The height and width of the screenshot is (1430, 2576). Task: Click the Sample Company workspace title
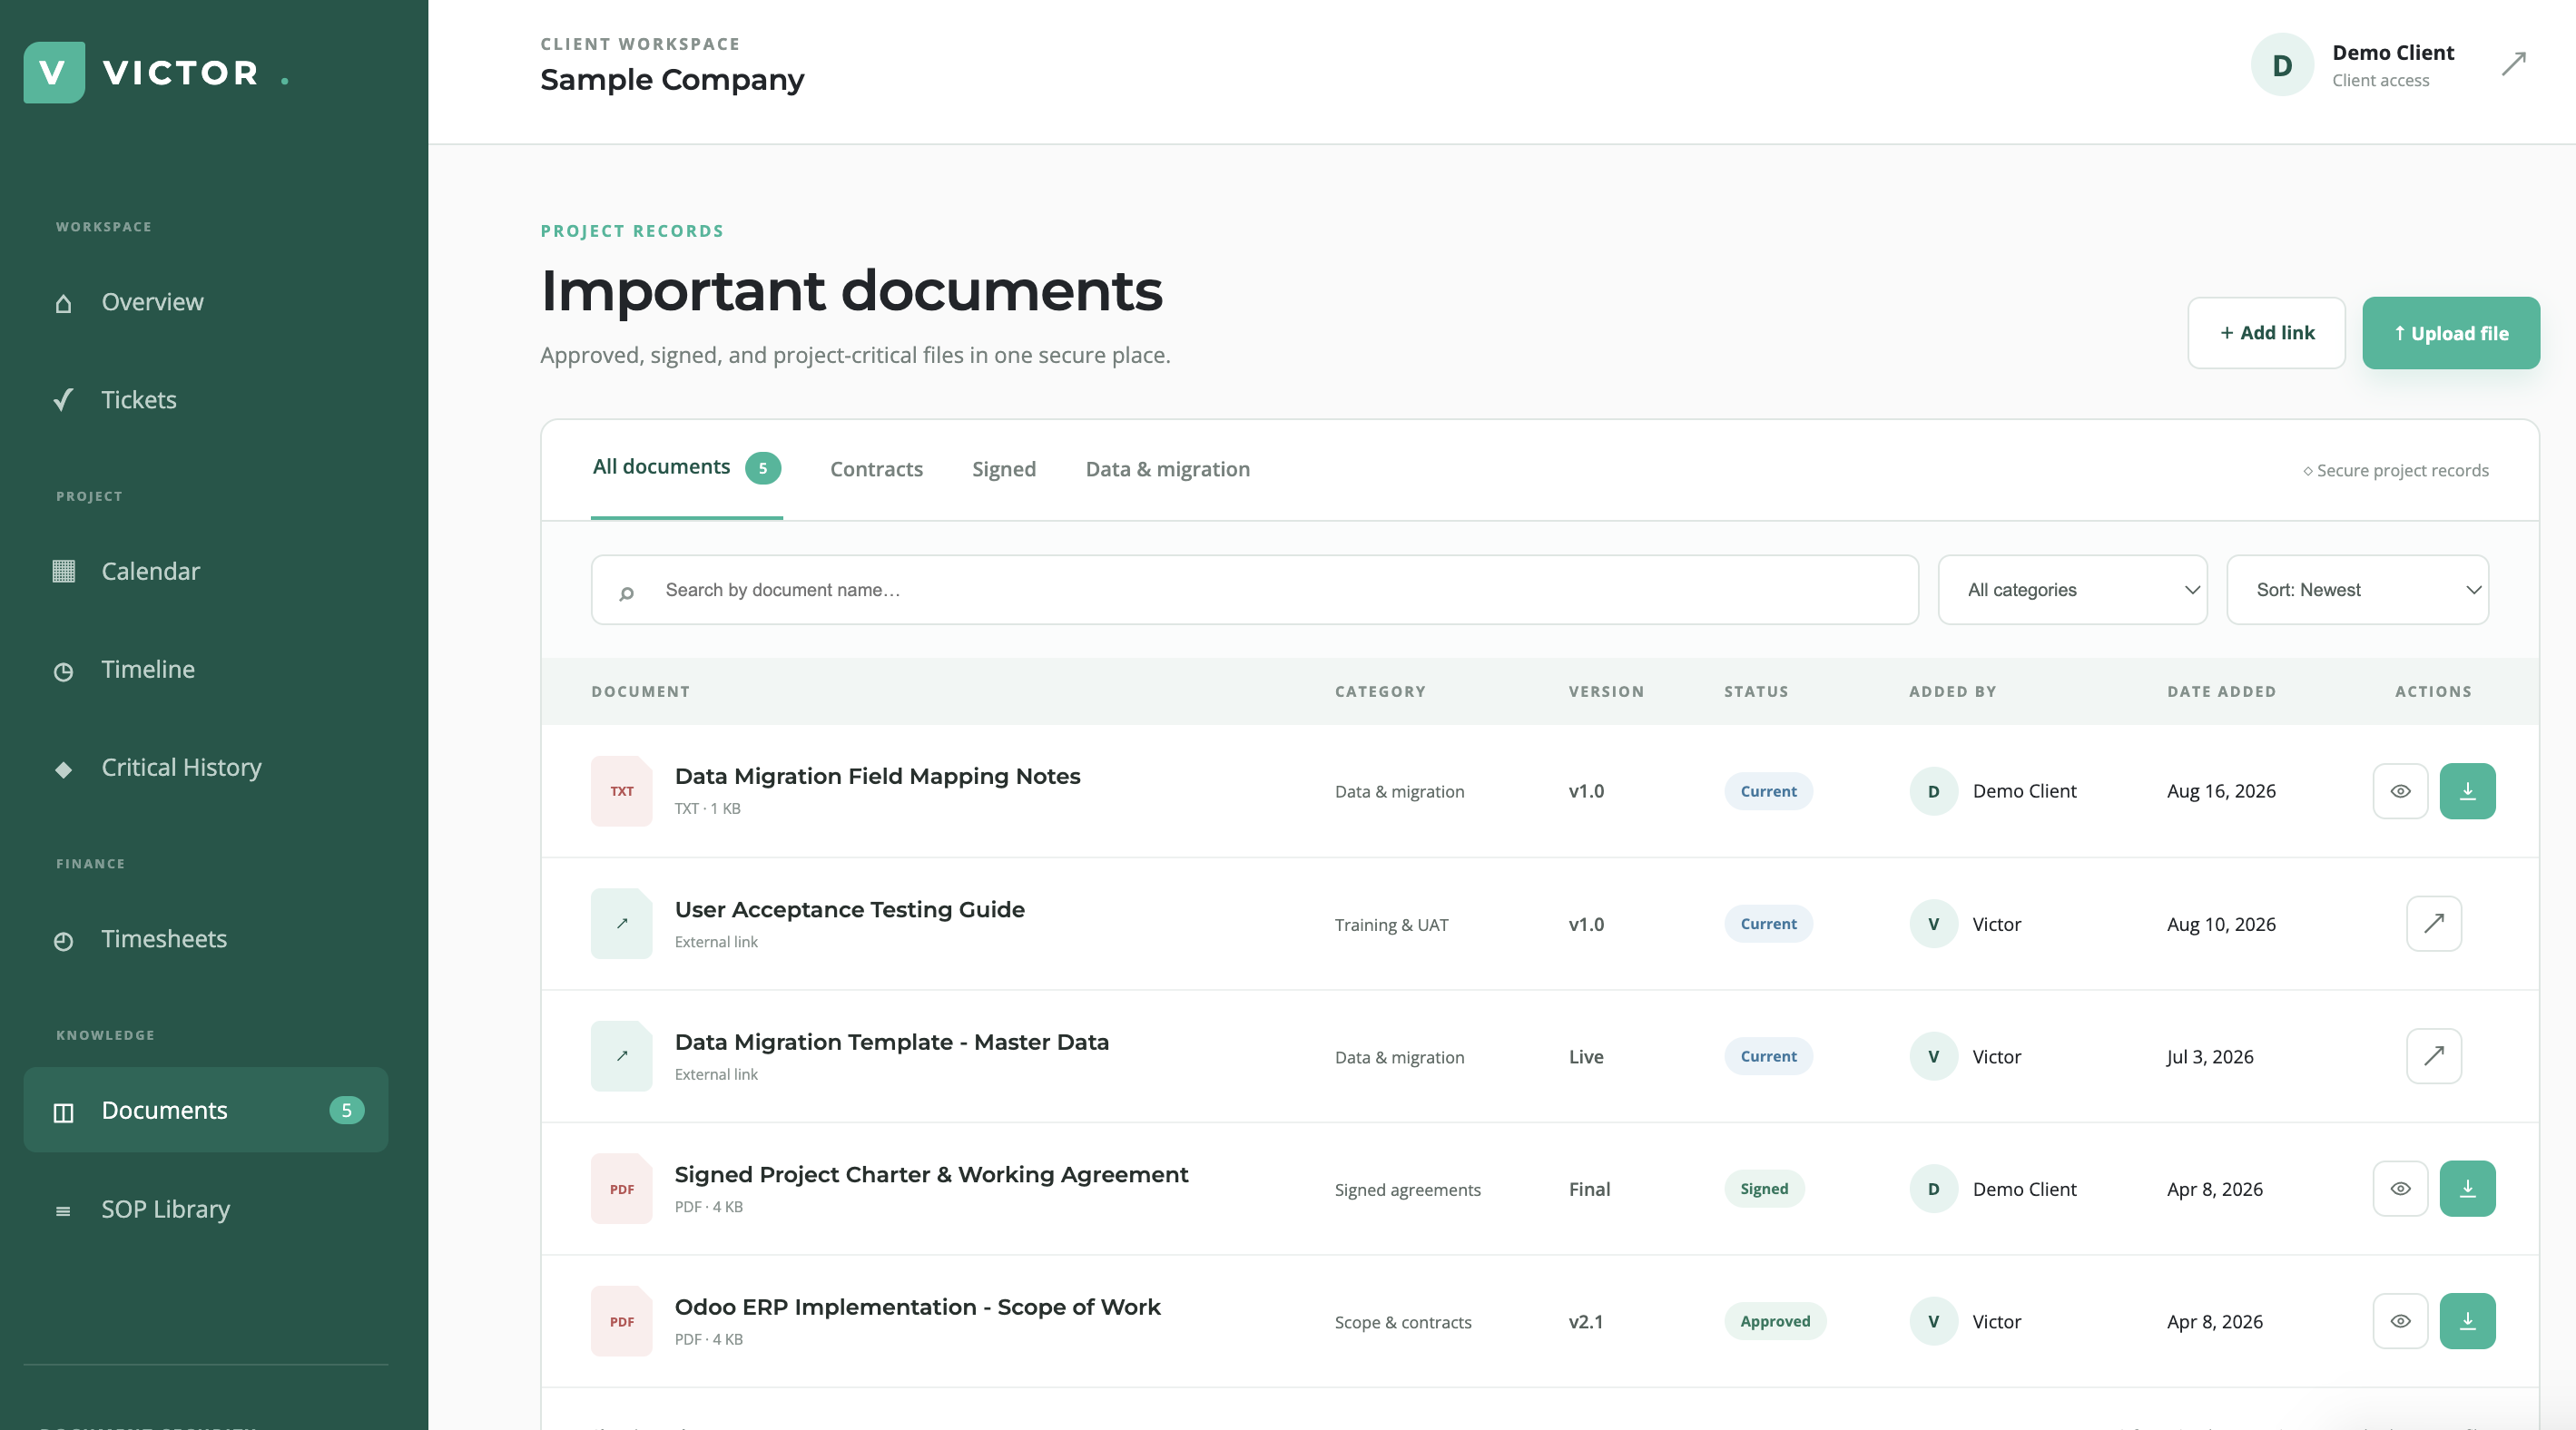tap(672, 79)
